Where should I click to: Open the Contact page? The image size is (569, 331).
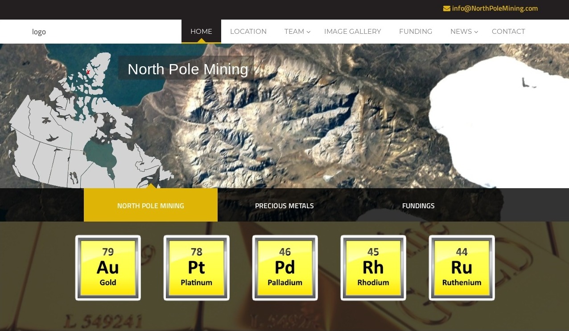tap(508, 32)
